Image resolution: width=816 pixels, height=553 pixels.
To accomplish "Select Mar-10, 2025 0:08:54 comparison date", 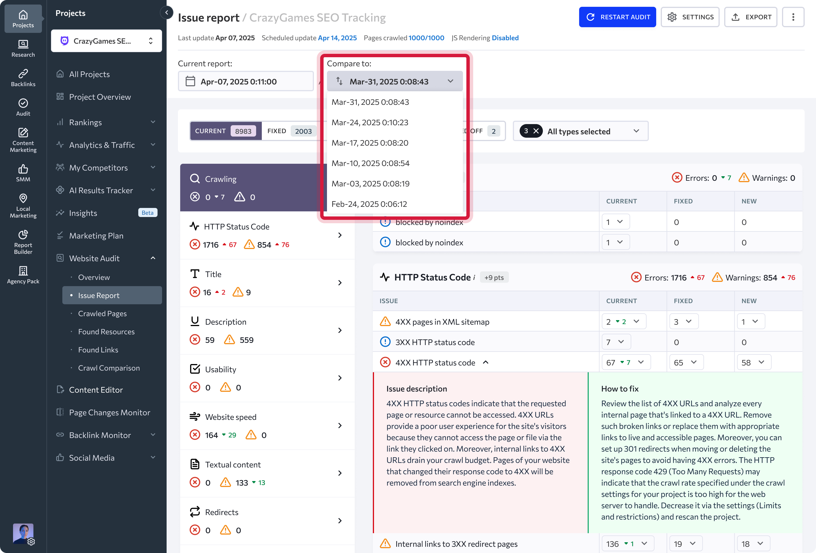I will point(394,163).
